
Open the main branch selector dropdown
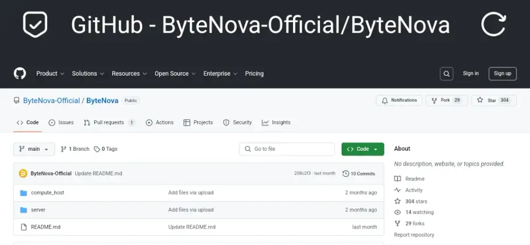pos(34,149)
